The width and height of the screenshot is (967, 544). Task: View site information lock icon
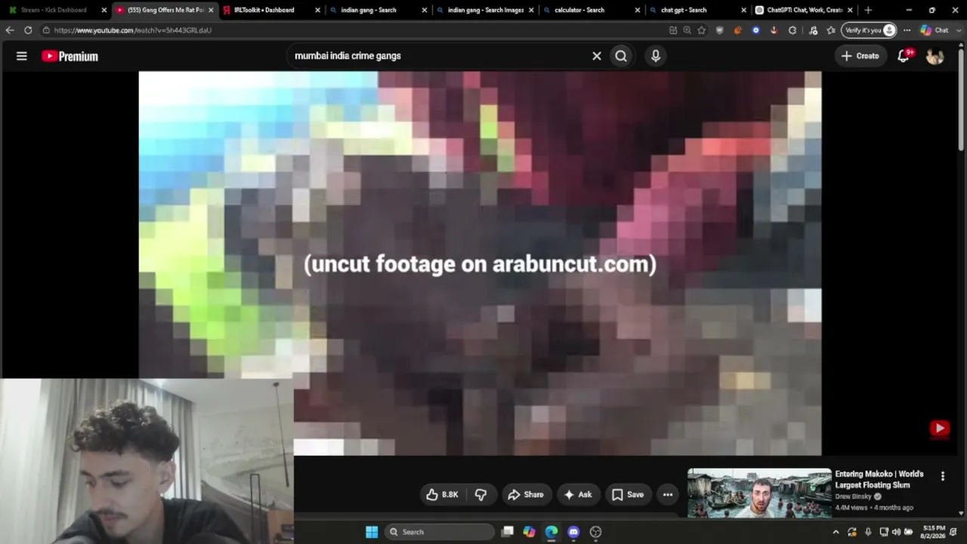point(46,30)
